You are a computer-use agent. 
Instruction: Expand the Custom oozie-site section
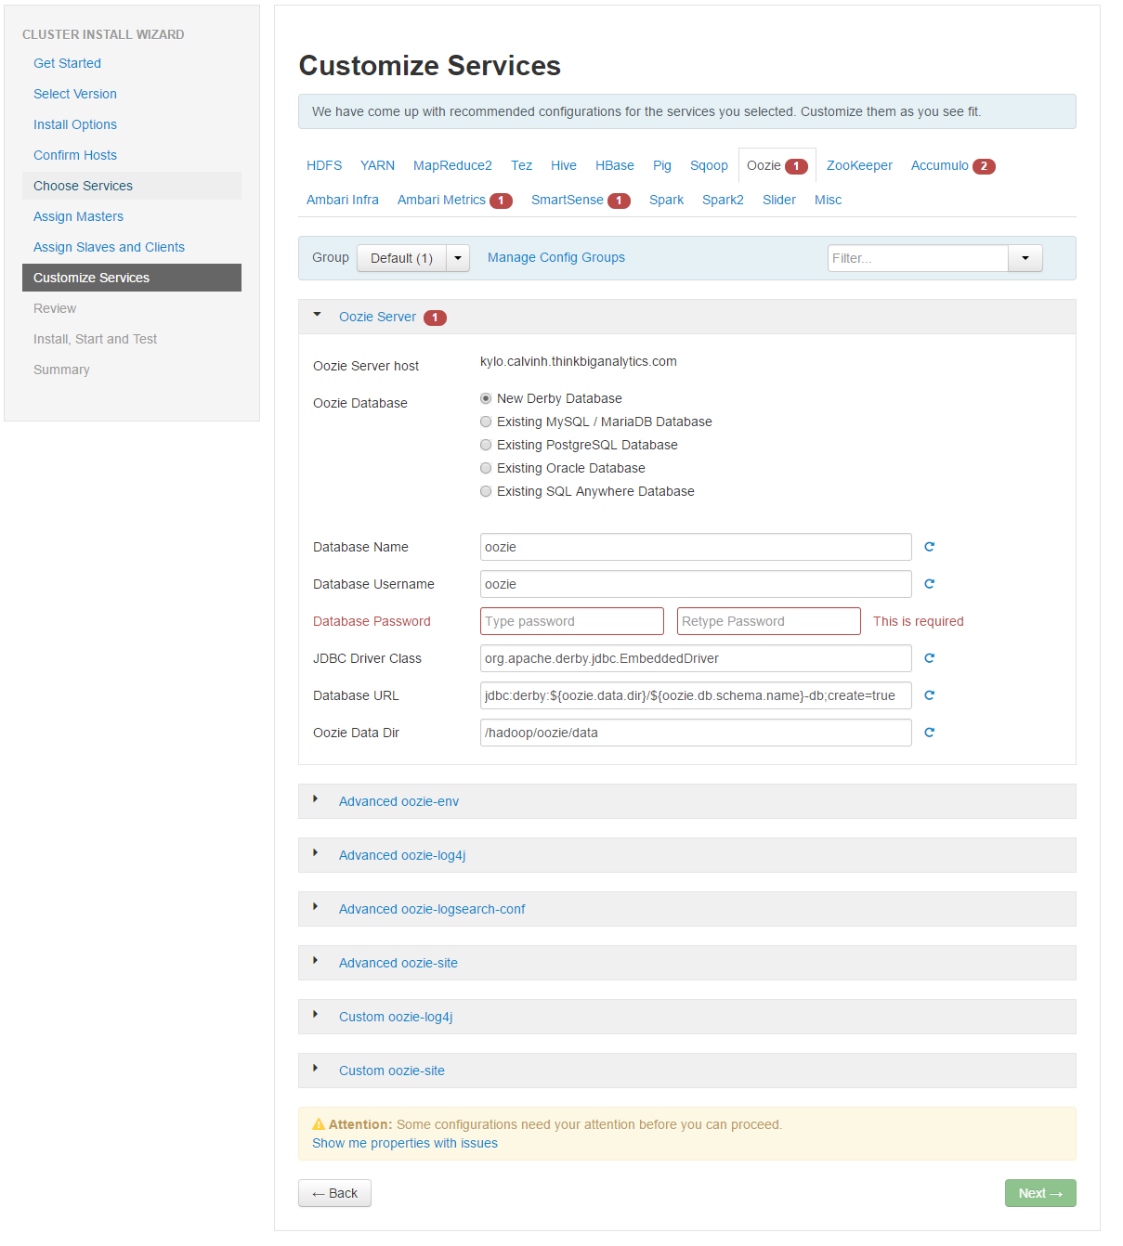[x=391, y=1071]
